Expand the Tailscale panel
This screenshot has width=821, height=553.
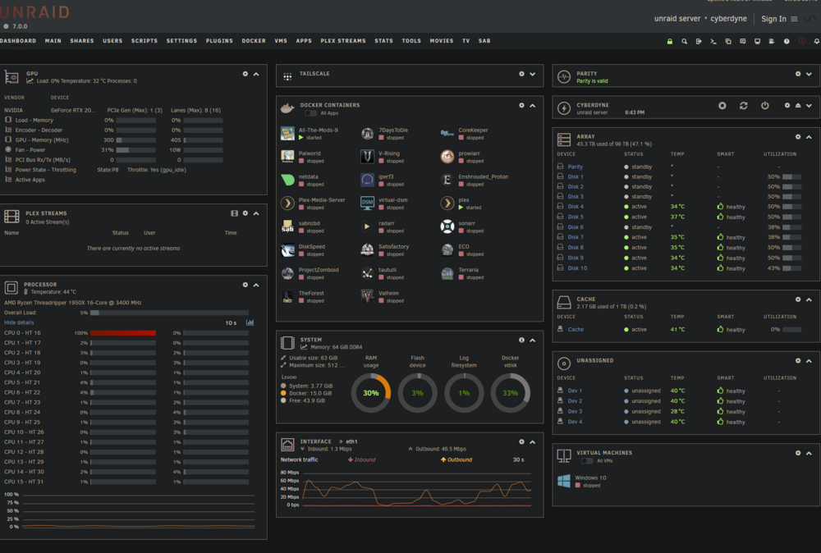(533, 75)
